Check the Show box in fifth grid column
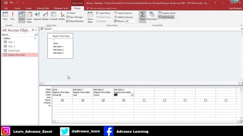Viewport: 243px width, 136px height. click(x=144, y=100)
